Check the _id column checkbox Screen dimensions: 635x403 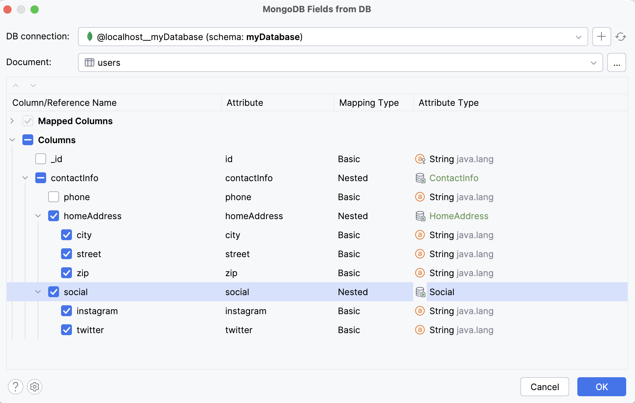[x=40, y=159]
